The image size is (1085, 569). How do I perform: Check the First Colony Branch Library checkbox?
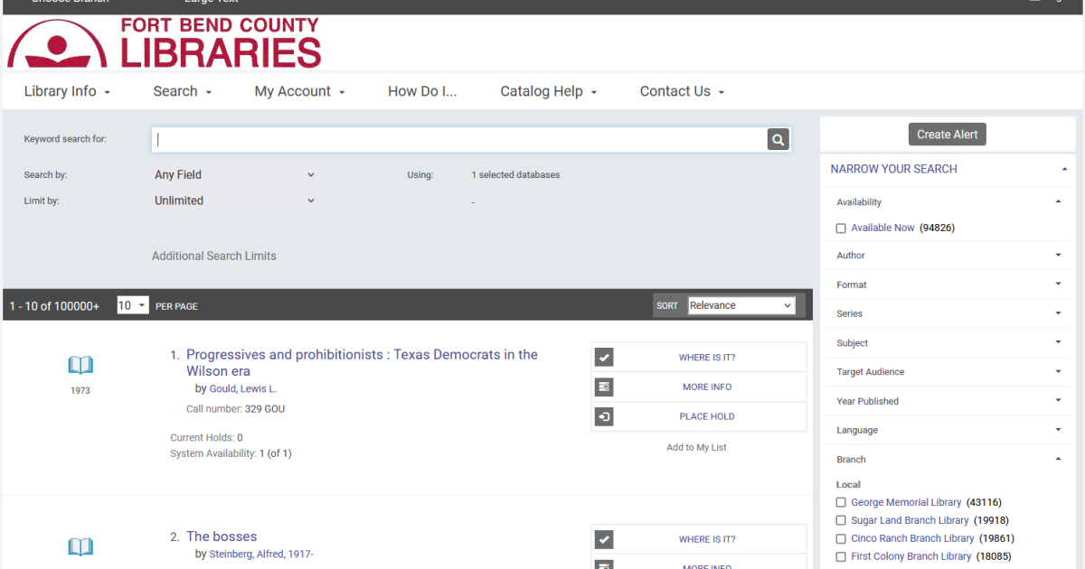(841, 556)
